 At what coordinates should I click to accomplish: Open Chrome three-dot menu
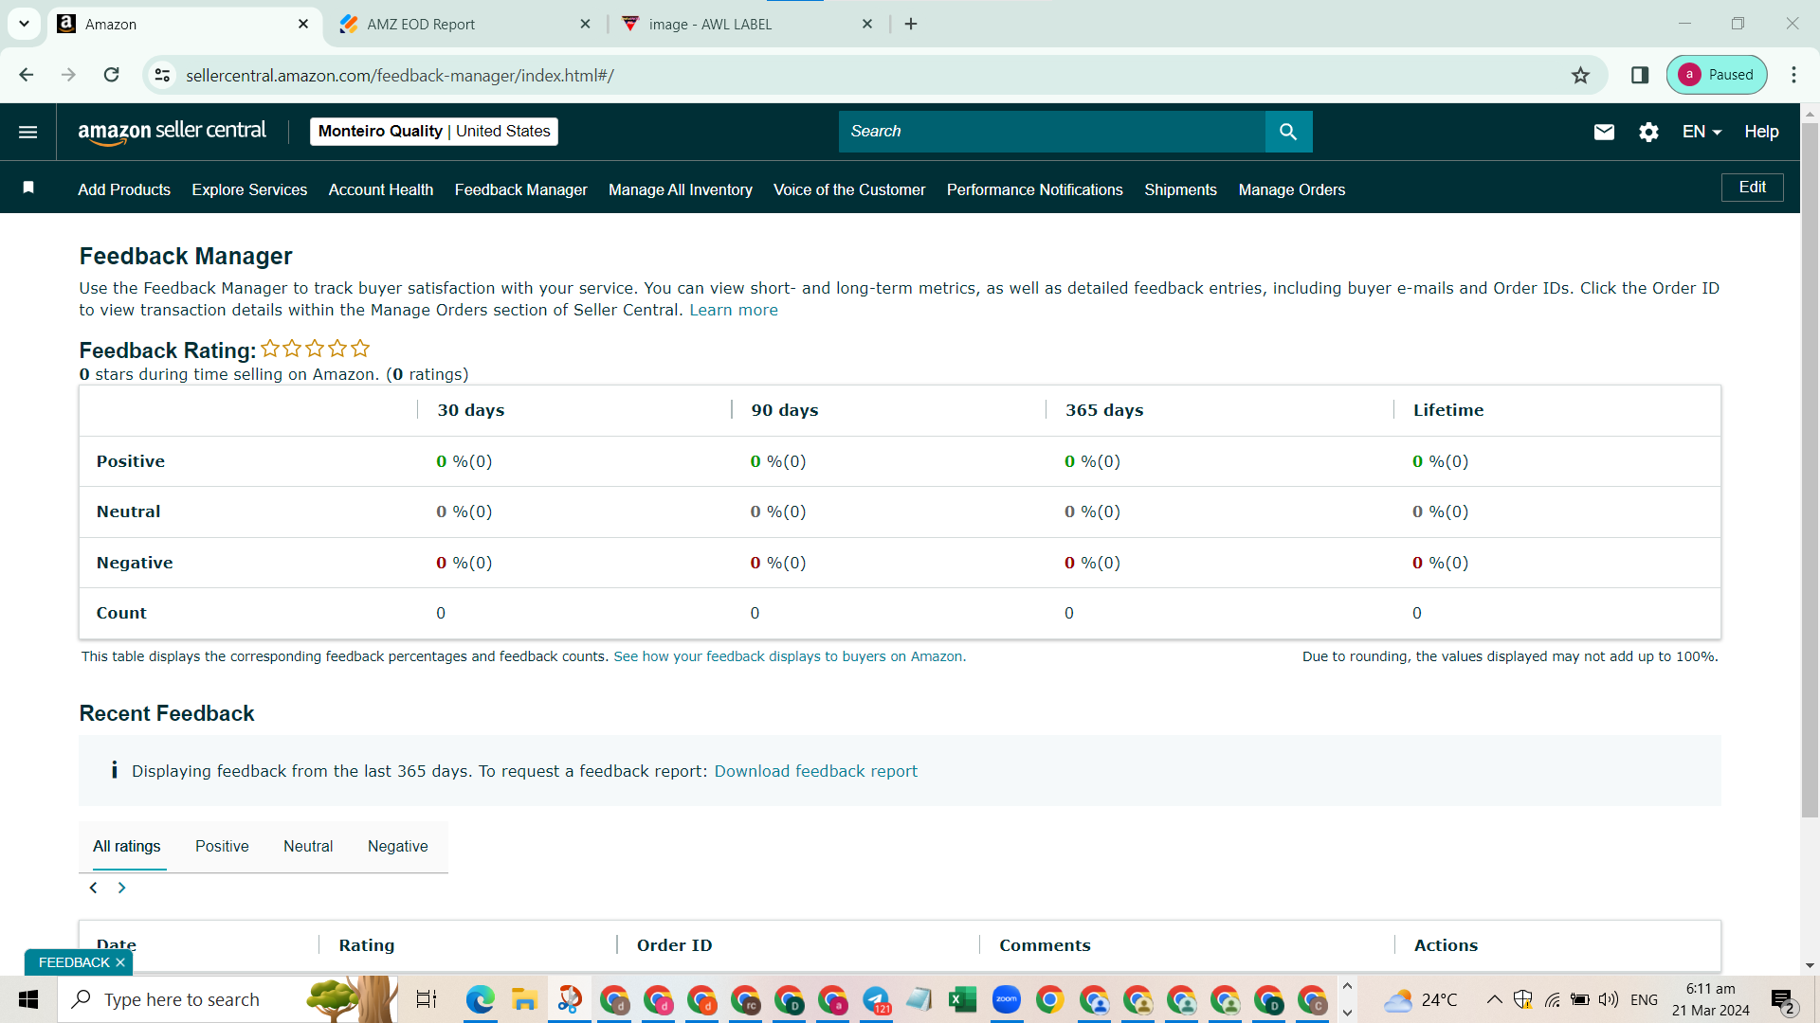tap(1793, 75)
